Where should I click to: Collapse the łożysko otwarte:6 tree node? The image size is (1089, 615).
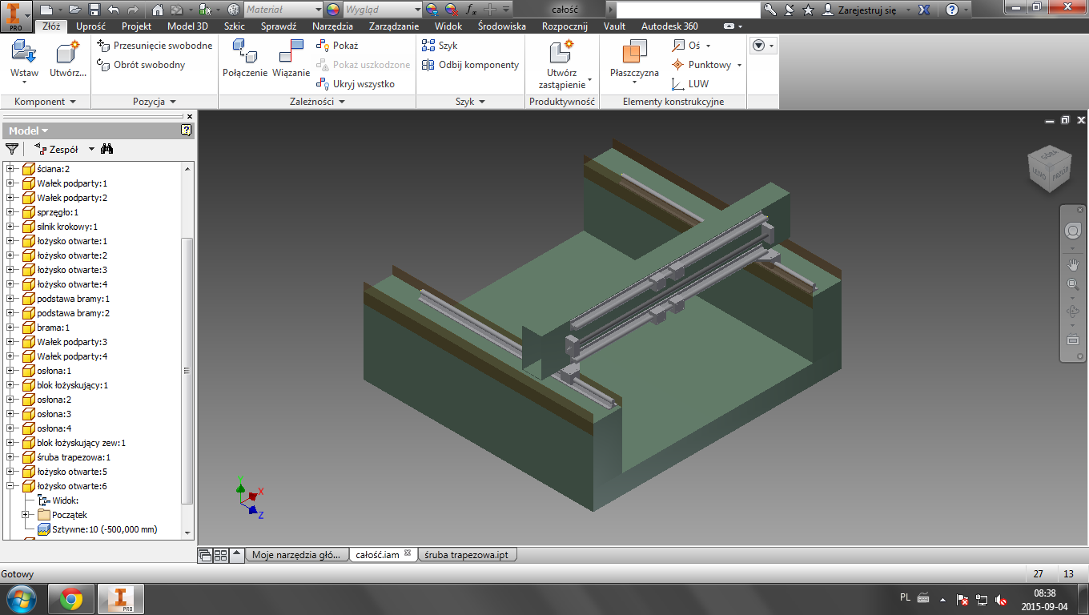pos(10,486)
